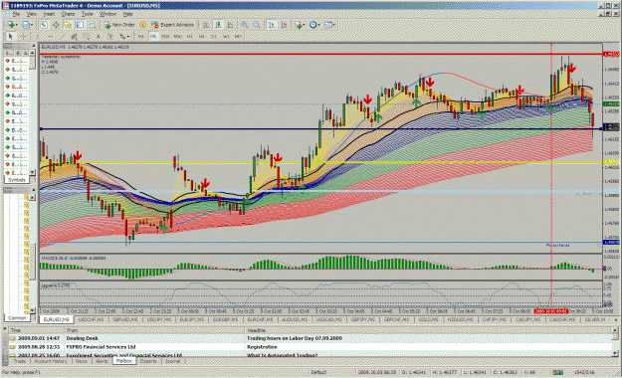This screenshot has width=622, height=378.
Task: Click mailbox scrollbar down arrow
Action: pyautogui.click(x=615, y=353)
